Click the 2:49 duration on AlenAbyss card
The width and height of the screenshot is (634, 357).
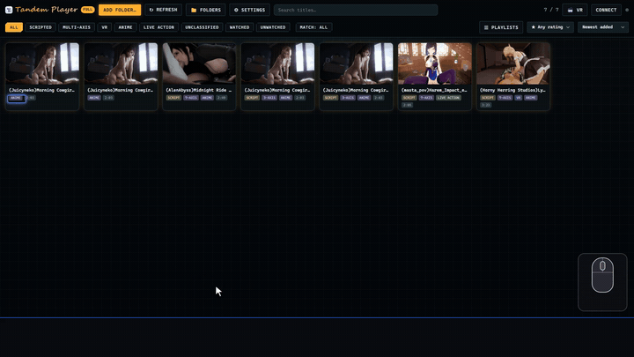tap(222, 98)
